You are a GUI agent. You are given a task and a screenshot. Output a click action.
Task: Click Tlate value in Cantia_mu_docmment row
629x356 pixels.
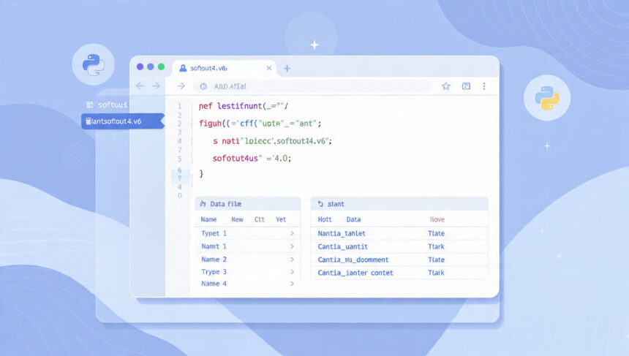(x=436, y=260)
